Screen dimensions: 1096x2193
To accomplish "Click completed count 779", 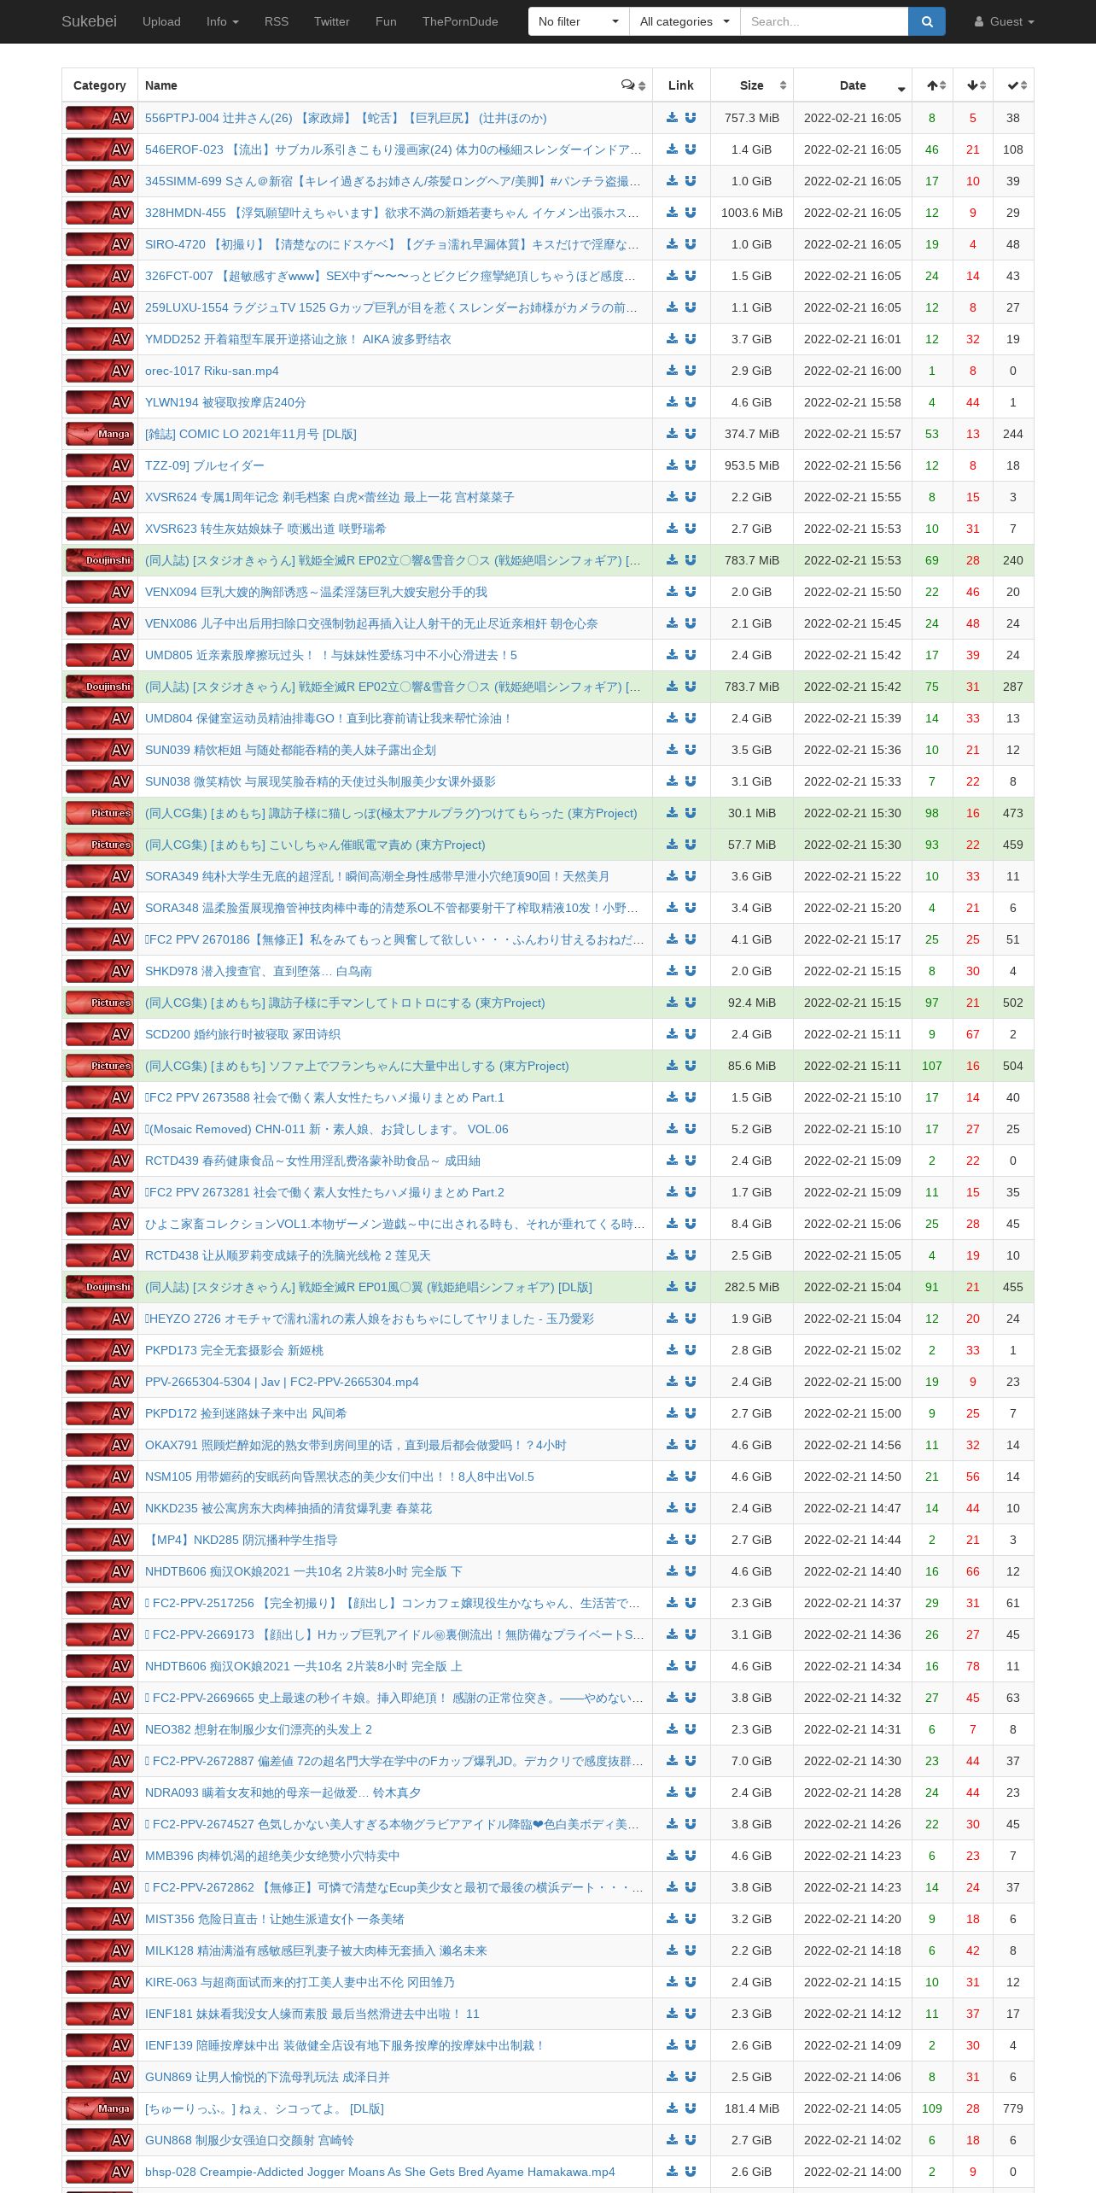I will click(1013, 2108).
